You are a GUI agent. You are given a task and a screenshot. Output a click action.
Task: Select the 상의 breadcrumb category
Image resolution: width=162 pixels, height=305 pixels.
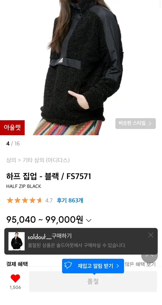pos(11,160)
